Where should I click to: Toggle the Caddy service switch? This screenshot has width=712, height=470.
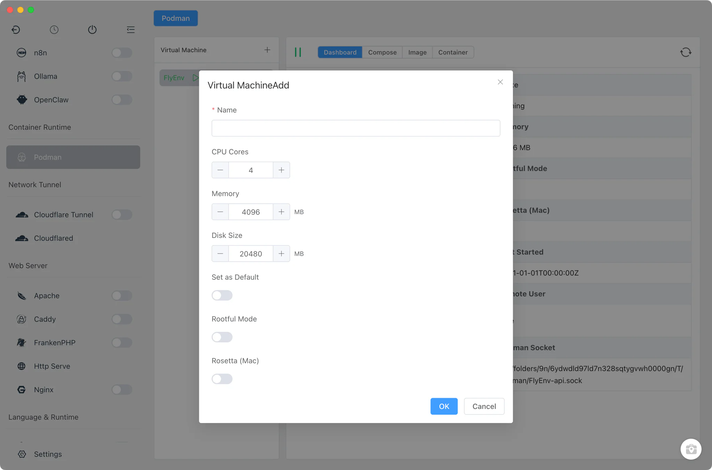(122, 319)
